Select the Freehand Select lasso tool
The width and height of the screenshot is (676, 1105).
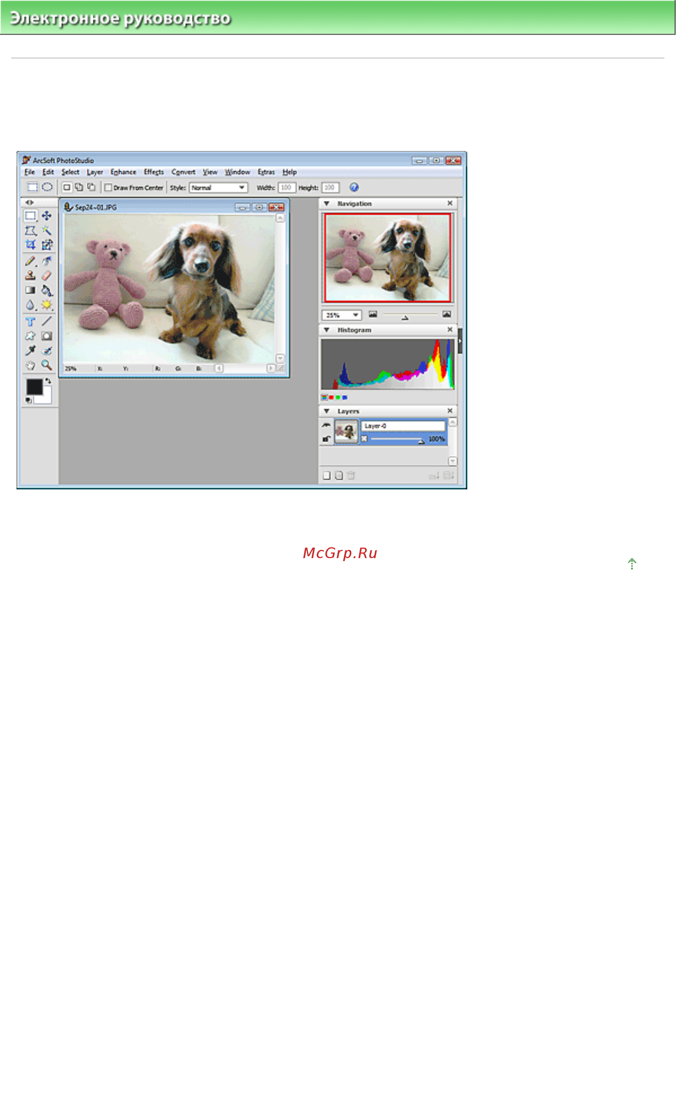click(x=30, y=231)
